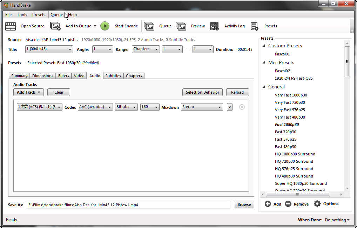The width and height of the screenshot is (357, 228).
Task: Open the Mixdown Stereo dropdown
Action: point(202,107)
